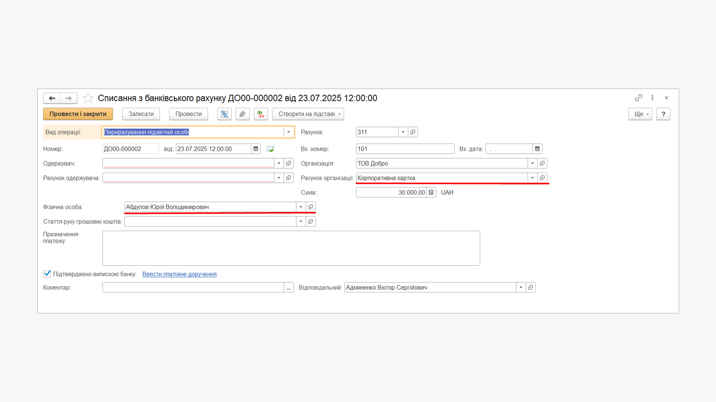Uncheck Підтверджено випискою банку checkbox
The height and width of the screenshot is (402, 716).
[x=47, y=274]
